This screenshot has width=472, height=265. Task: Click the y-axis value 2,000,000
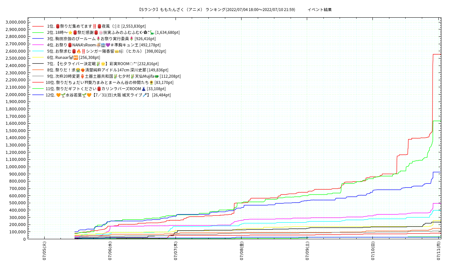(15, 95)
